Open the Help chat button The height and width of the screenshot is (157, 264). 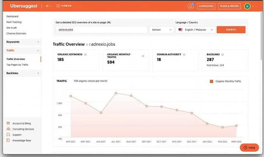tap(250, 147)
